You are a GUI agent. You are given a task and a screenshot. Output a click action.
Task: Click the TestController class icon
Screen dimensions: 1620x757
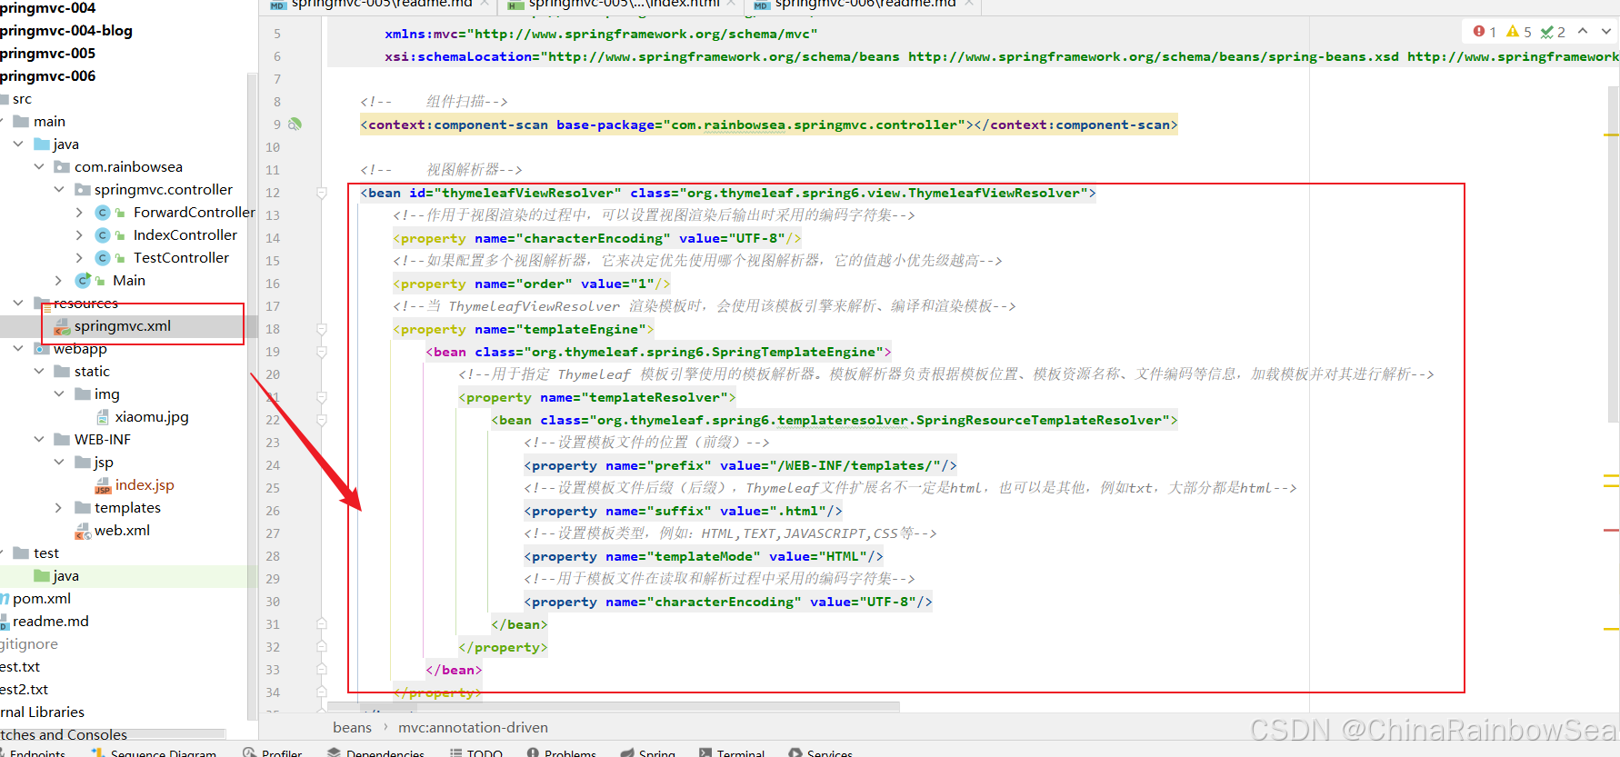point(103,258)
